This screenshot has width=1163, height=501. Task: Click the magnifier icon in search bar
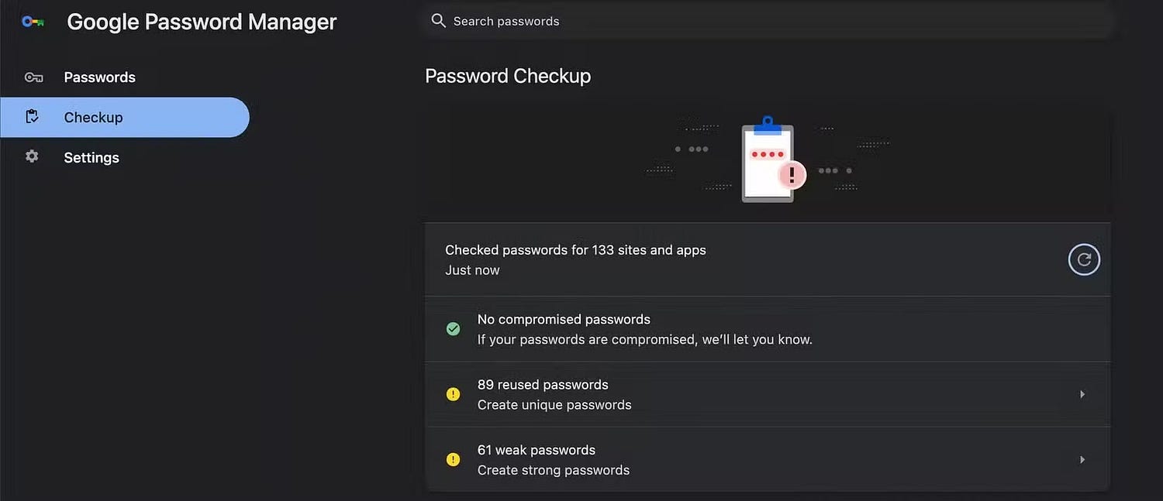coord(439,21)
